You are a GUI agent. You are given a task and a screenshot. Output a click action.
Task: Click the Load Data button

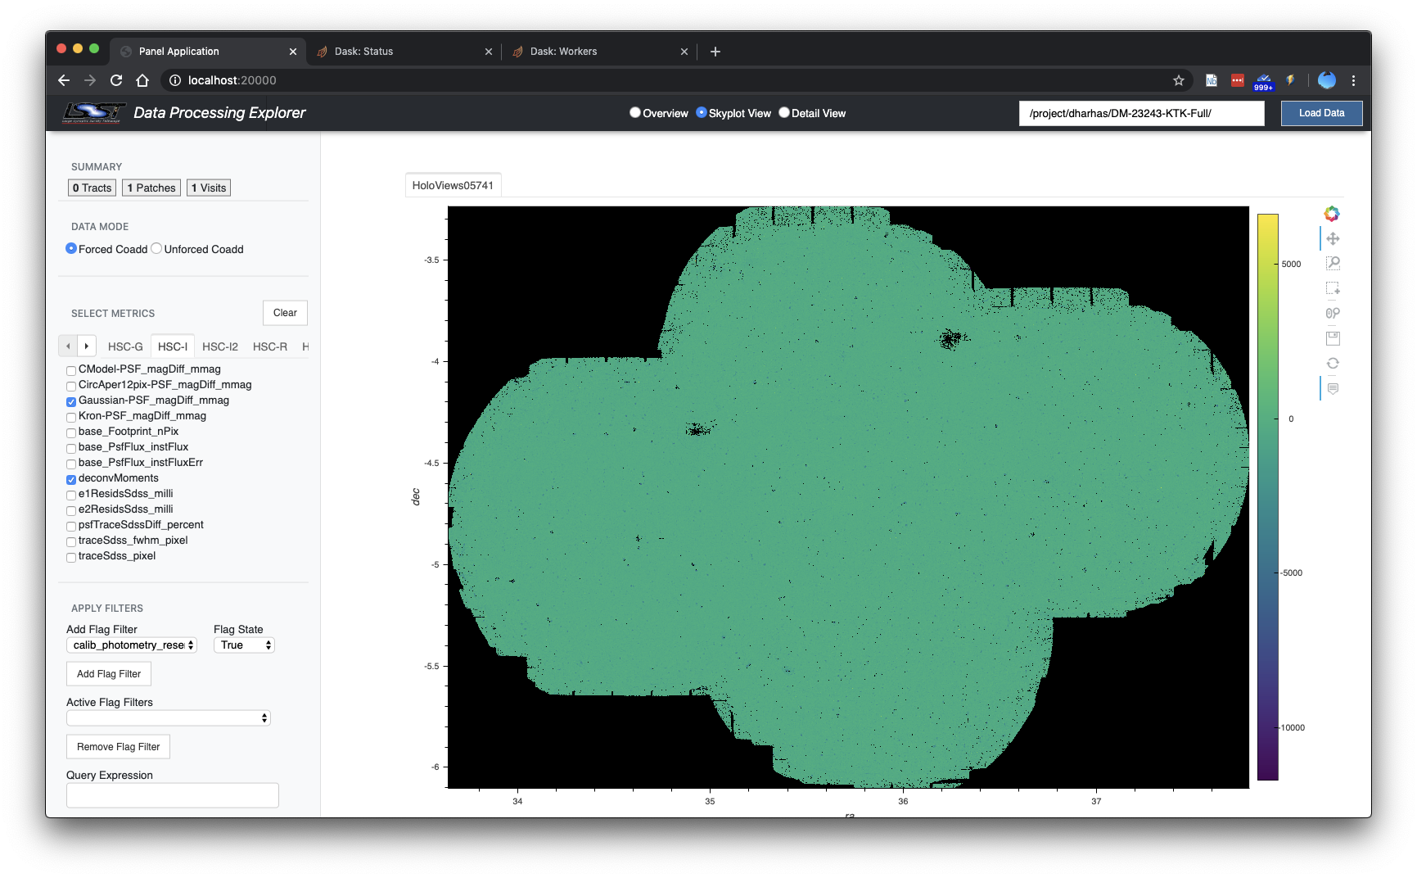click(x=1321, y=113)
